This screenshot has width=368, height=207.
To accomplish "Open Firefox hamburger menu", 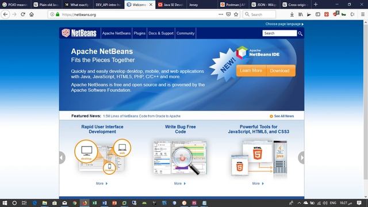I will tap(363, 14).
